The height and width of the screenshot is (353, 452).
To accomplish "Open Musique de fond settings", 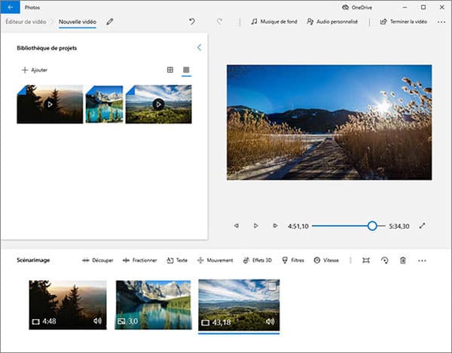I will coord(274,22).
